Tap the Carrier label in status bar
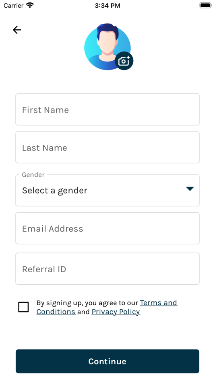 14,6
